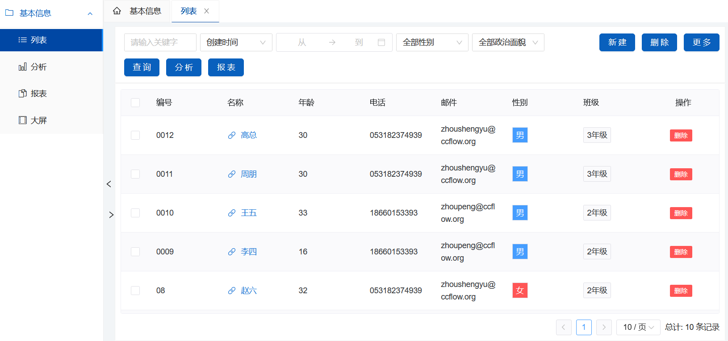Click the blue 报表 button

tap(226, 67)
